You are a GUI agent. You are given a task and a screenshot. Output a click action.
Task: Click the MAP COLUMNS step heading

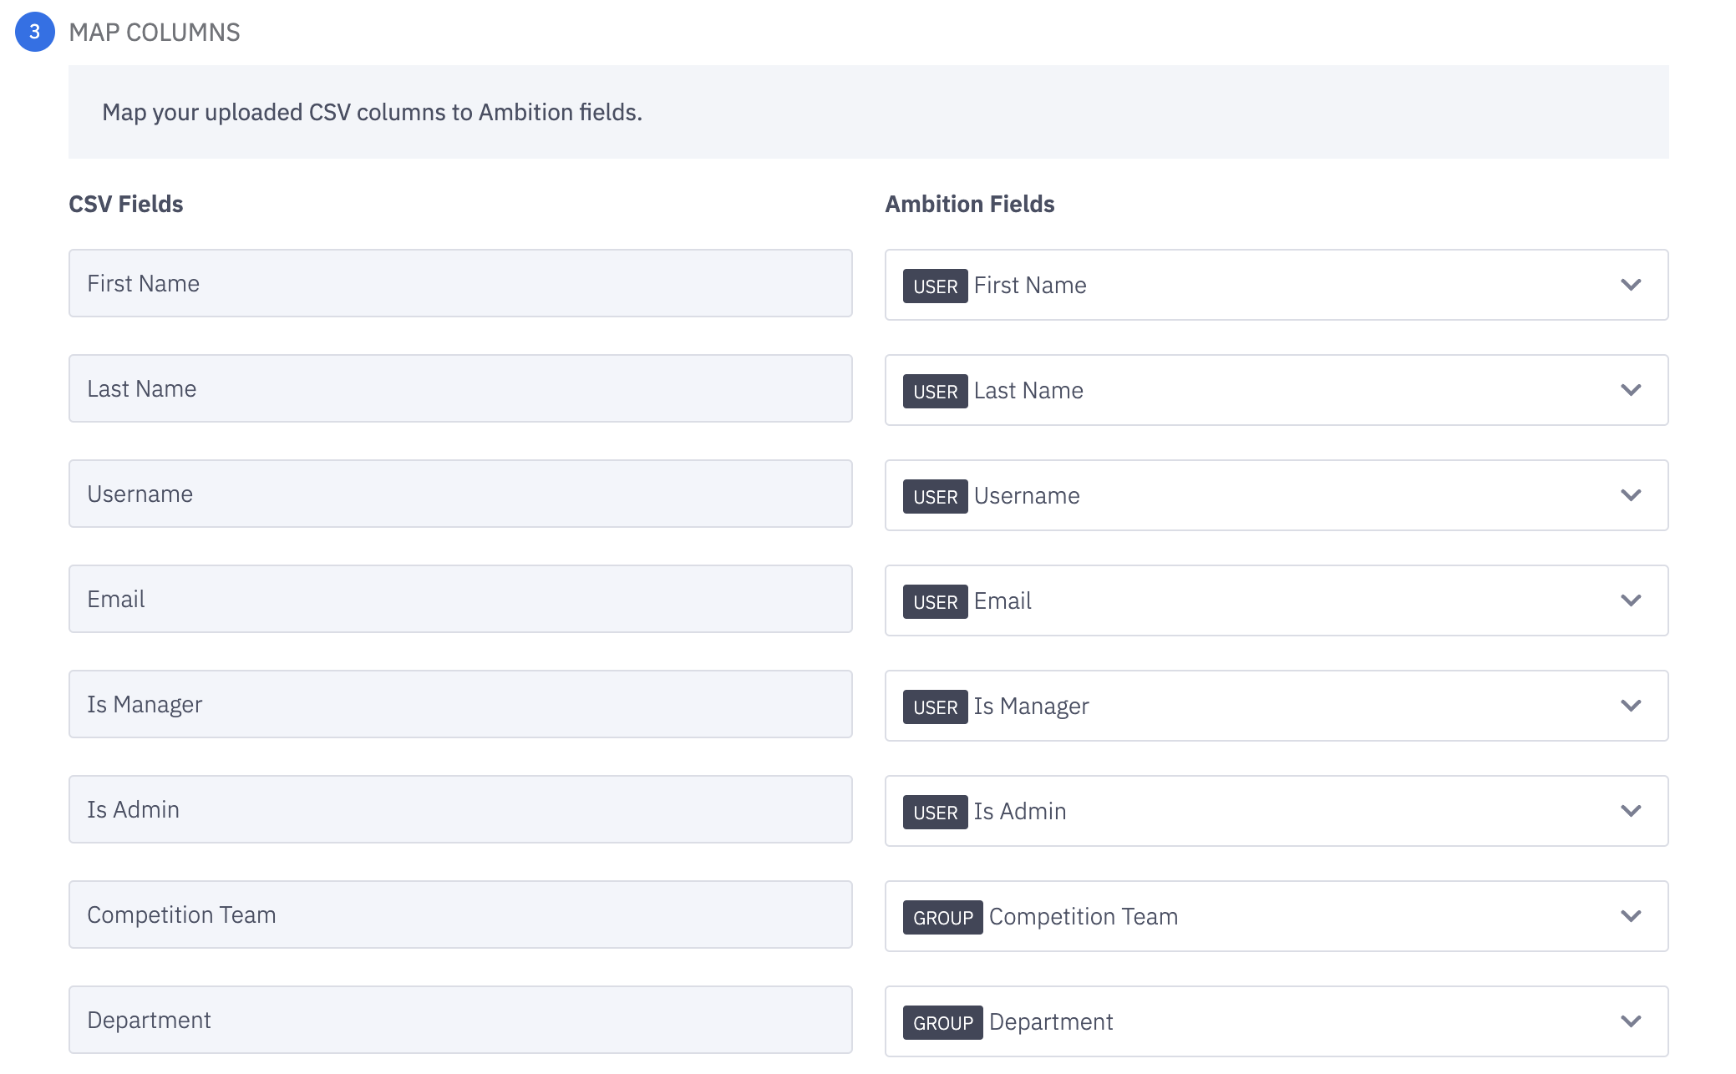point(155,33)
